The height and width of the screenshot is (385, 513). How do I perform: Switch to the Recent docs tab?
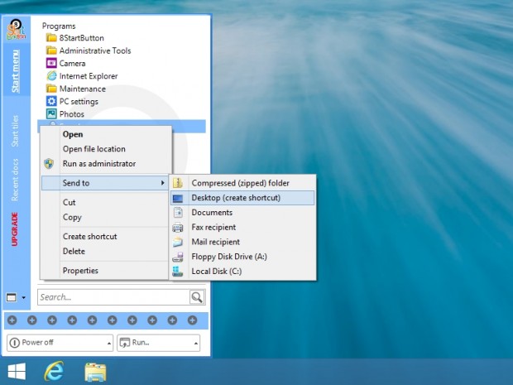[x=15, y=180]
